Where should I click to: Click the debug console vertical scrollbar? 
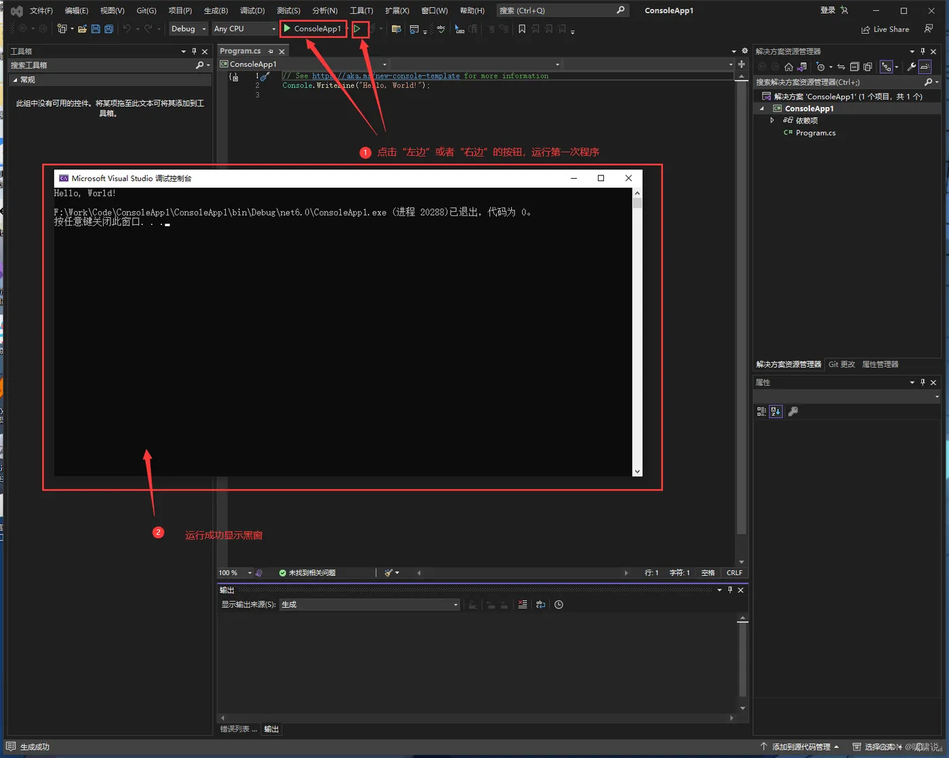coord(637,332)
